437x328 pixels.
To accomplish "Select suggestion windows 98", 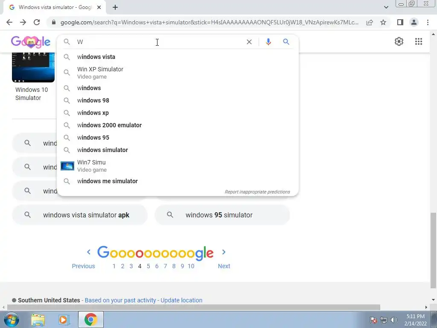I will [178, 100].
